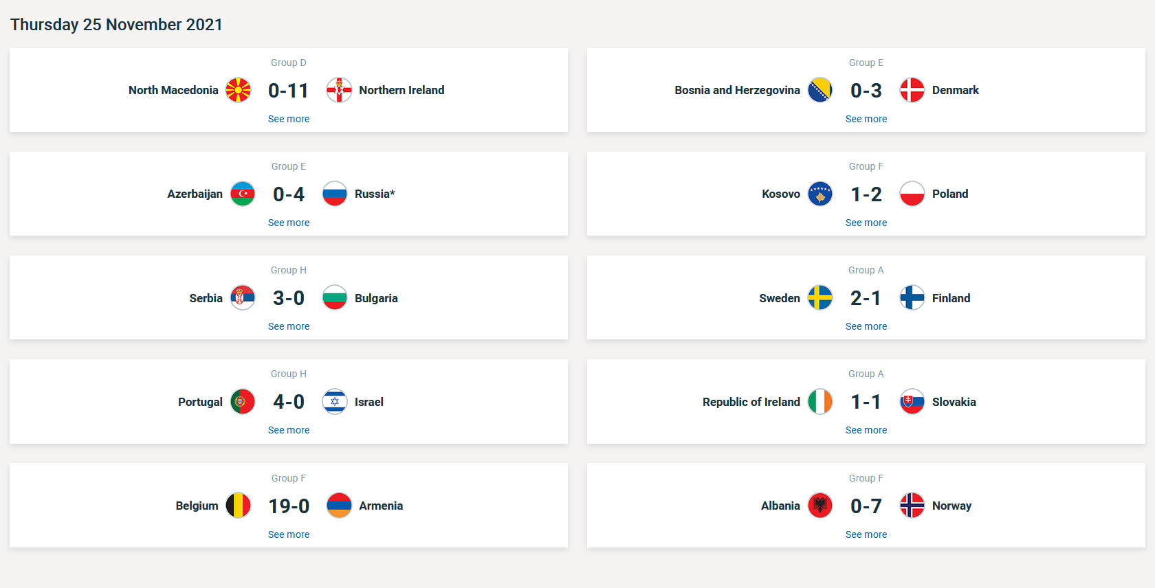The width and height of the screenshot is (1155, 588).
Task: Click the Slovakia team name
Action: pos(954,402)
